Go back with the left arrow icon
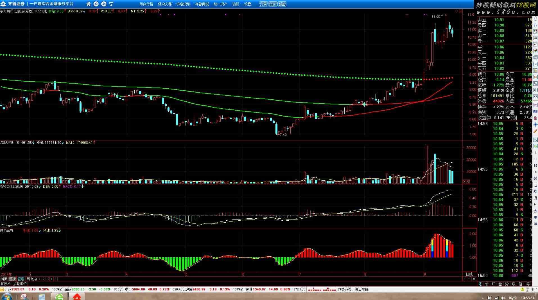This screenshot has width=538, height=300. (x=96, y=4)
